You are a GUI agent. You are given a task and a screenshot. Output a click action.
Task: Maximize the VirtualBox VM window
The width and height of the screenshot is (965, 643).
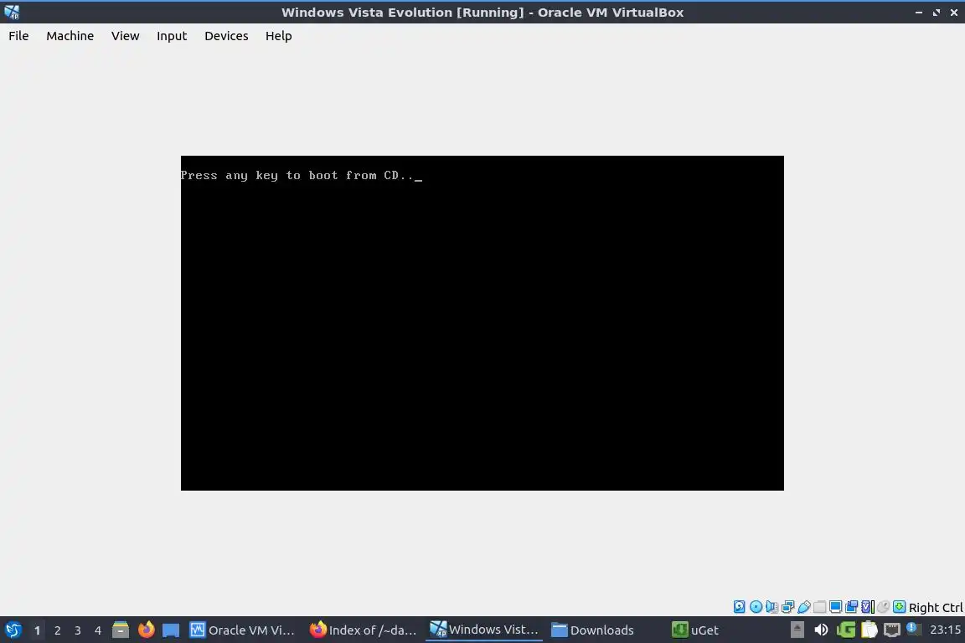click(x=936, y=13)
